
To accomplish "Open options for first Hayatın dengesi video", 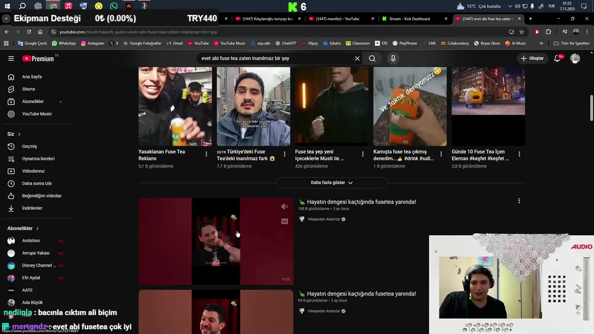I will [519, 201].
